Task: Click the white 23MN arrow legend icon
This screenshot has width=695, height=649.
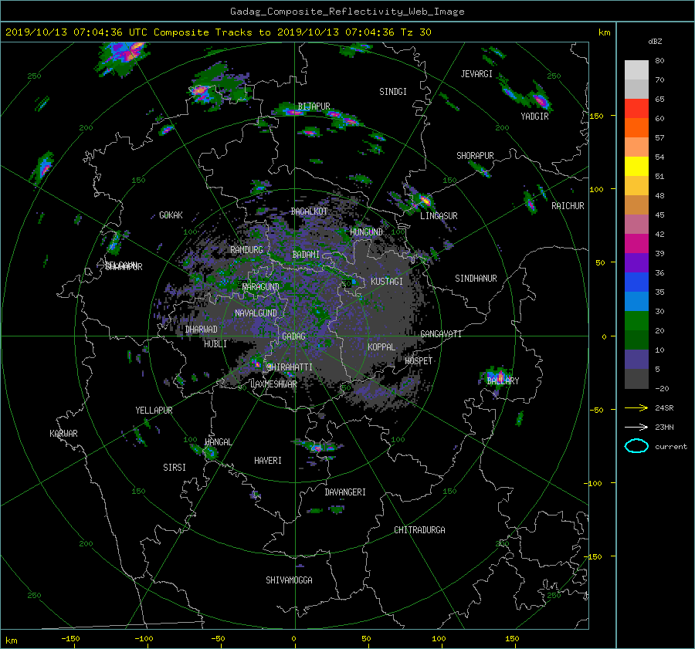Action: pyautogui.click(x=636, y=427)
